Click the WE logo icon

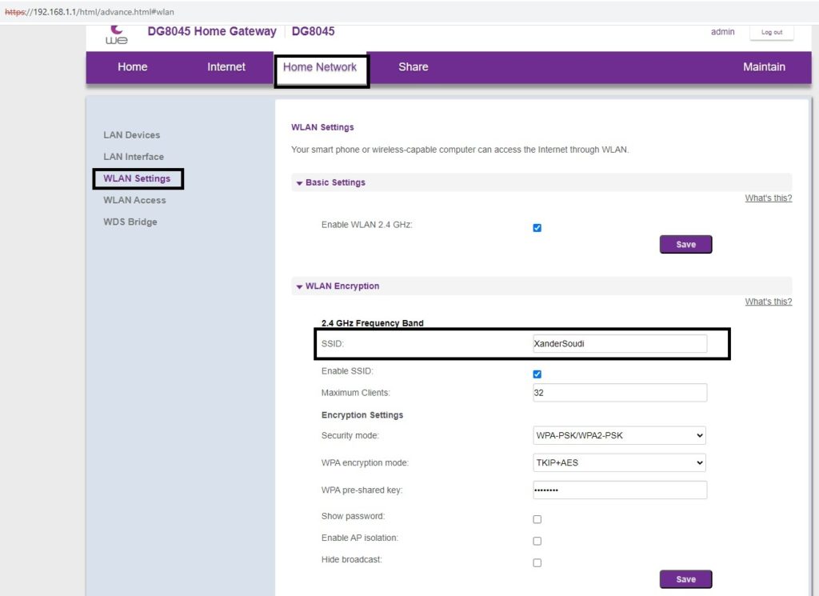pos(117,34)
